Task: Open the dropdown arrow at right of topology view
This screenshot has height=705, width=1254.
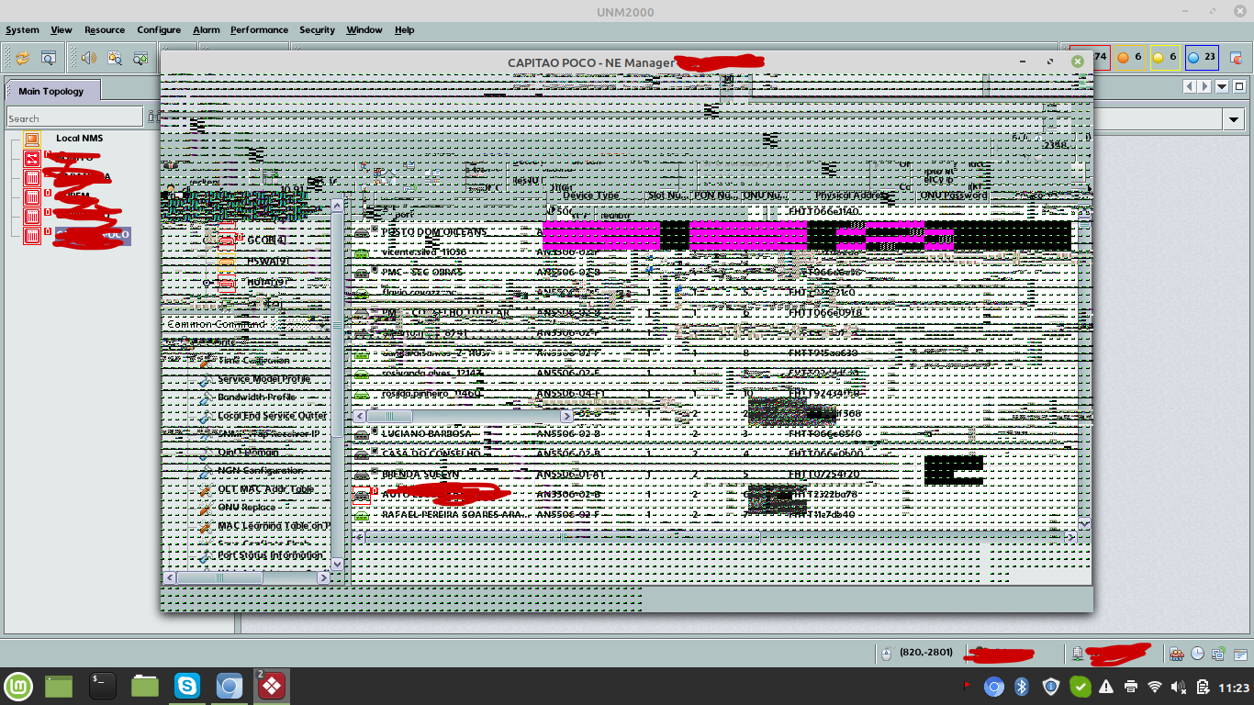Action: pyautogui.click(x=1233, y=119)
